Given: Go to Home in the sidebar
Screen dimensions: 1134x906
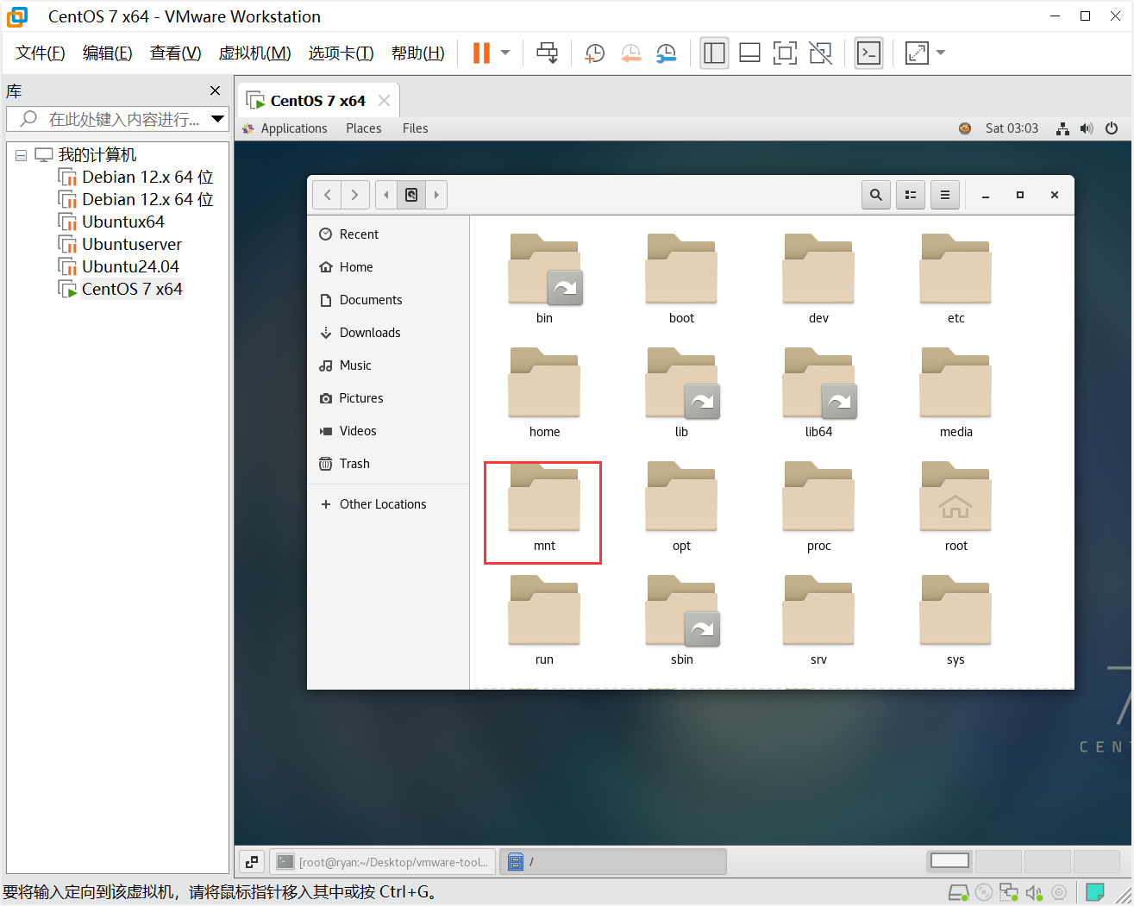Looking at the screenshot, I should (388, 267).
